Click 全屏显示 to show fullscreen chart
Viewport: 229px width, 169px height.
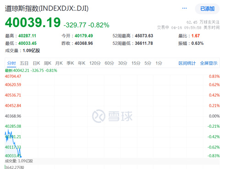(x=208, y=63)
